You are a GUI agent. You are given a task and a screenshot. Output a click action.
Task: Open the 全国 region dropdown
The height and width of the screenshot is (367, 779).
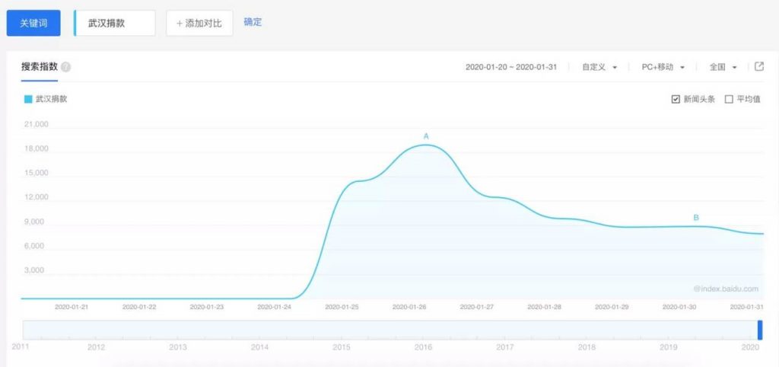pos(723,67)
